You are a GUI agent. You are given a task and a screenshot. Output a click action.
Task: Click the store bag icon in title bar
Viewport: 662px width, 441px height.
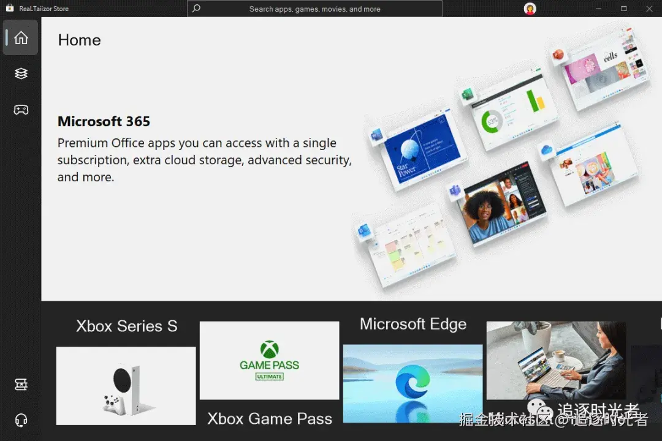point(9,8)
